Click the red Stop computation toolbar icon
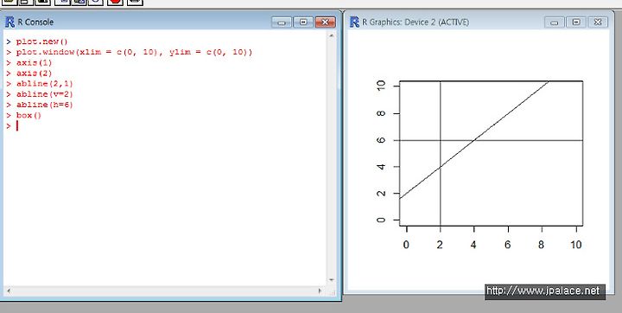Viewport: 622px width, 313px height. 115,2
